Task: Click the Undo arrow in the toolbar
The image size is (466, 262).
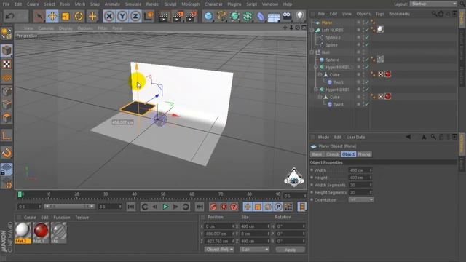Action: (x=9, y=16)
